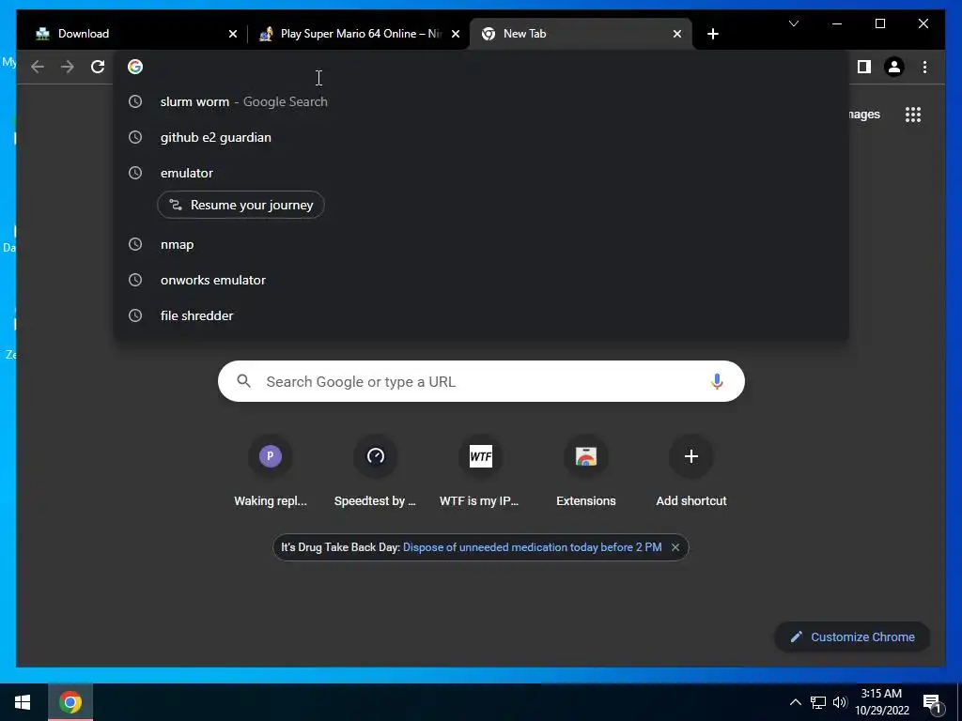Click the Google logo in the address bar
The image size is (962, 721).
pyautogui.click(x=135, y=67)
